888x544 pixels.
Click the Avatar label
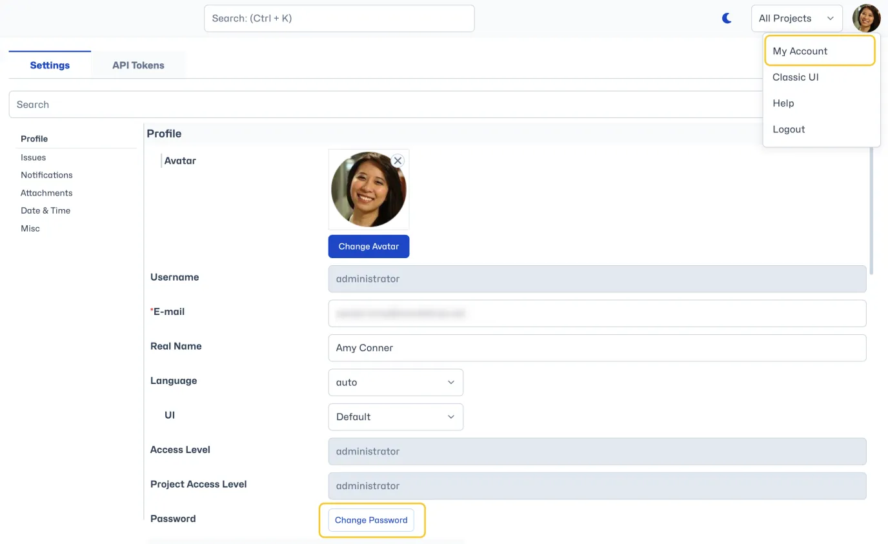pyautogui.click(x=180, y=161)
